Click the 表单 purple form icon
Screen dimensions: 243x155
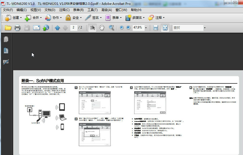pyautogui.click(x=108, y=18)
